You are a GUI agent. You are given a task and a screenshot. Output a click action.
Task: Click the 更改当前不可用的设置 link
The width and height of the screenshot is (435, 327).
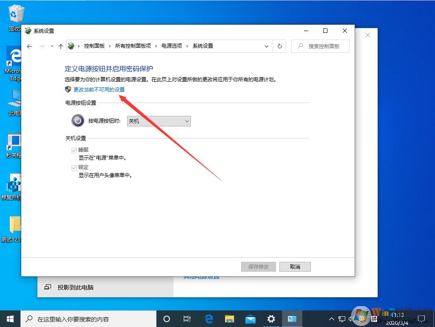pos(99,89)
